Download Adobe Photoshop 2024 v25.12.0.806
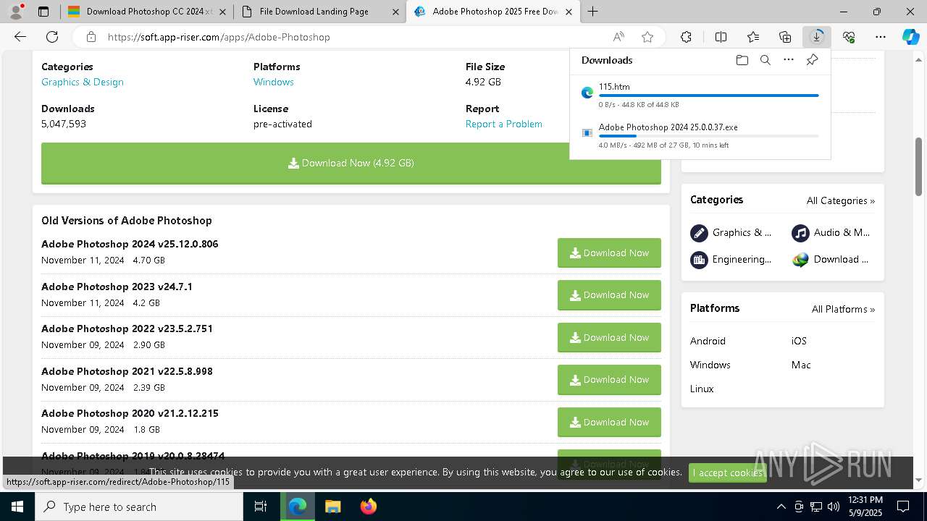 click(x=609, y=253)
